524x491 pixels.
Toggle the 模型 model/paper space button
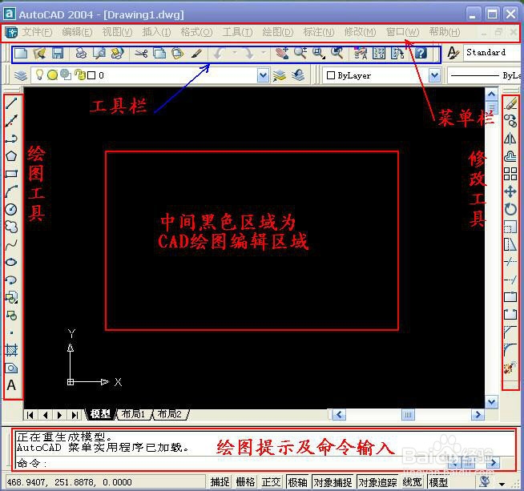pos(438,482)
